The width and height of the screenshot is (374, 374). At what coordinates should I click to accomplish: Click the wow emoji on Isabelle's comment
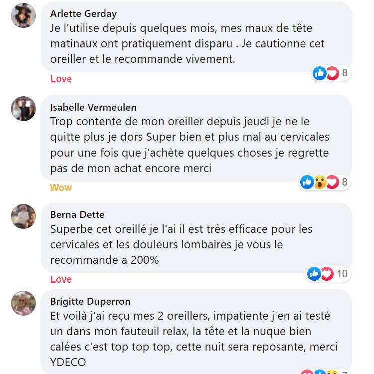320,183
